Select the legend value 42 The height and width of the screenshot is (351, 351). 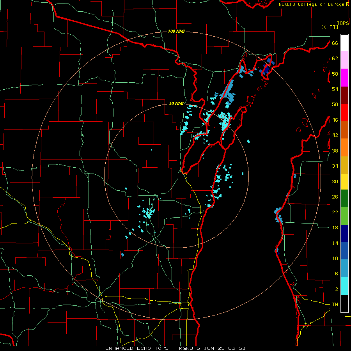[x=335, y=135]
